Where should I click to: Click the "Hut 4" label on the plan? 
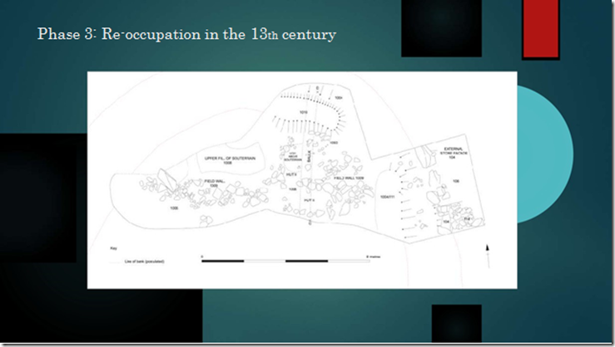click(x=310, y=200)
